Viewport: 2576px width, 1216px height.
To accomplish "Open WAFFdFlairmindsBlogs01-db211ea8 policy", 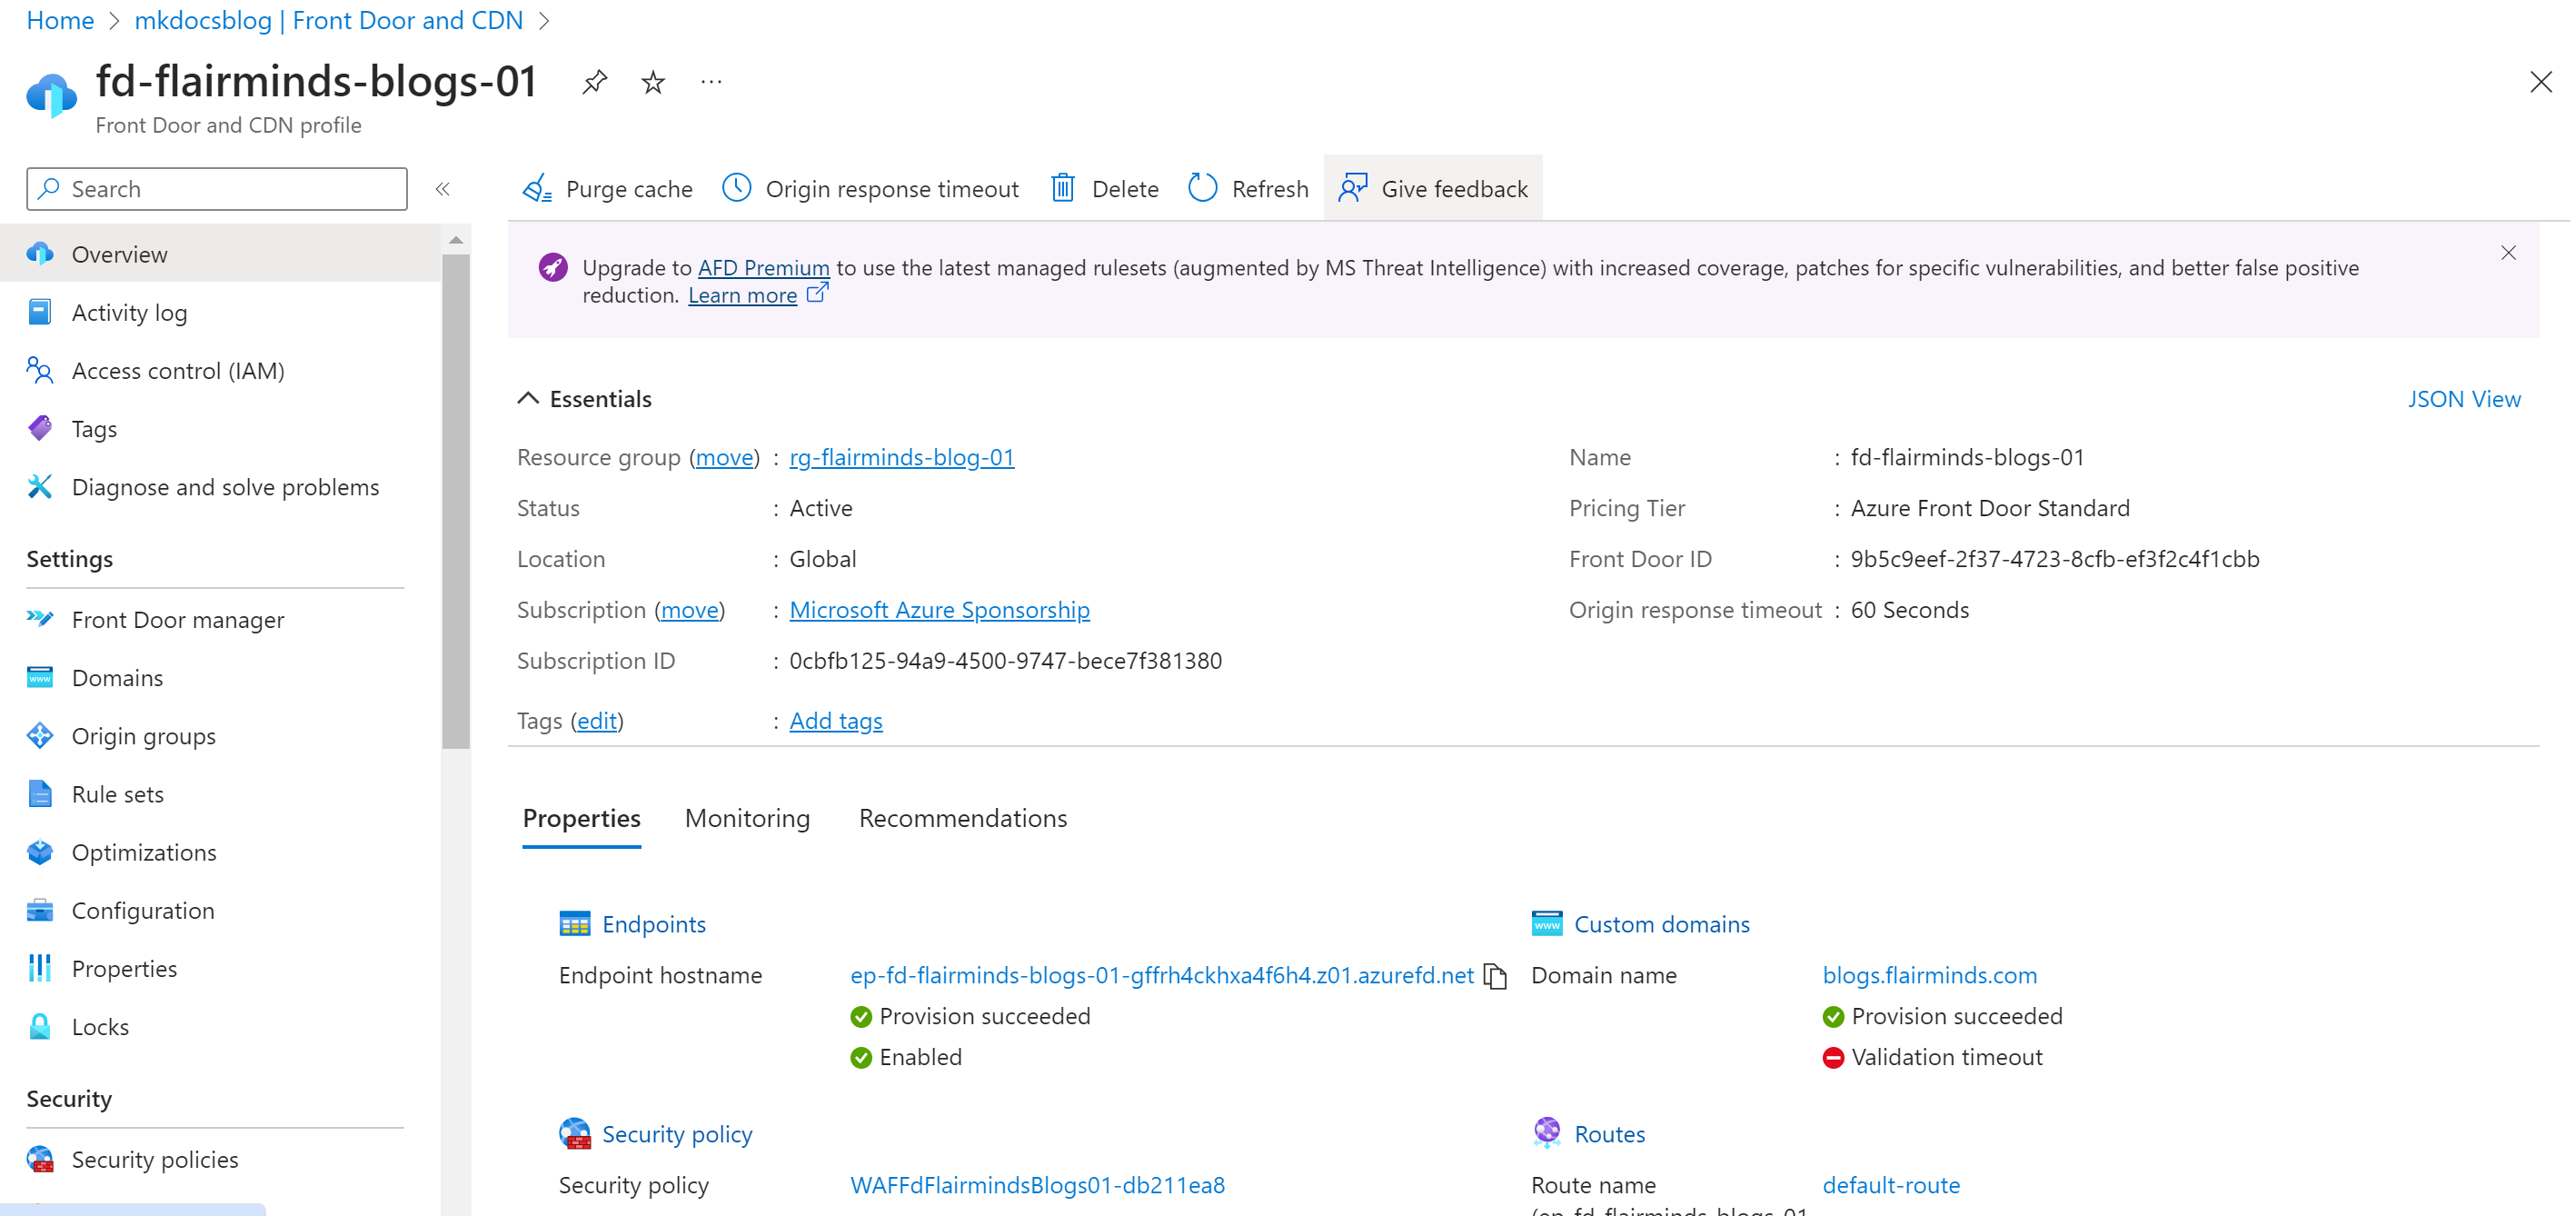I will point(1037,1185).
